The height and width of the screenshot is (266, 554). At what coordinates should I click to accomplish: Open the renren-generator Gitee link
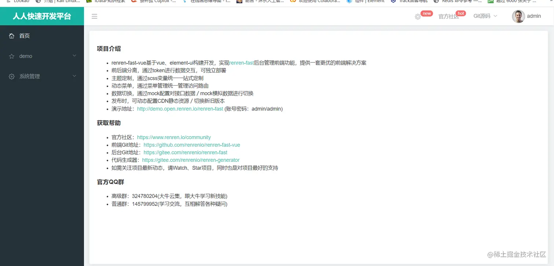coord(191,160)
